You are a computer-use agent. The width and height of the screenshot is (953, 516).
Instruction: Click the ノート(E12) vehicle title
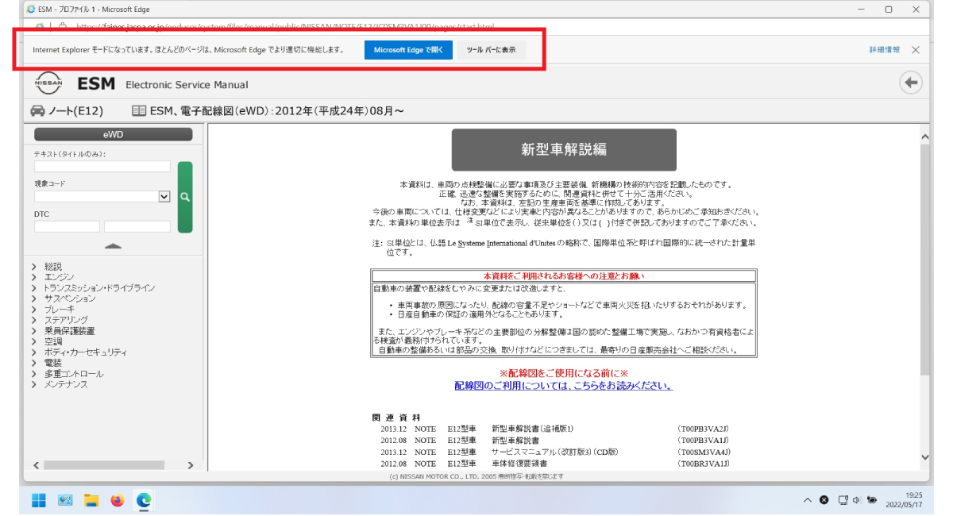75,112
